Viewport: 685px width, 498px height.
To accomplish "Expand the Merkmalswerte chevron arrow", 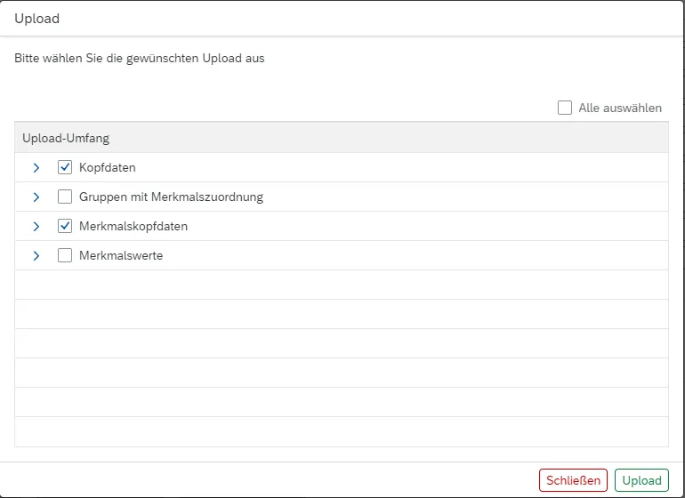I will 36,255.
